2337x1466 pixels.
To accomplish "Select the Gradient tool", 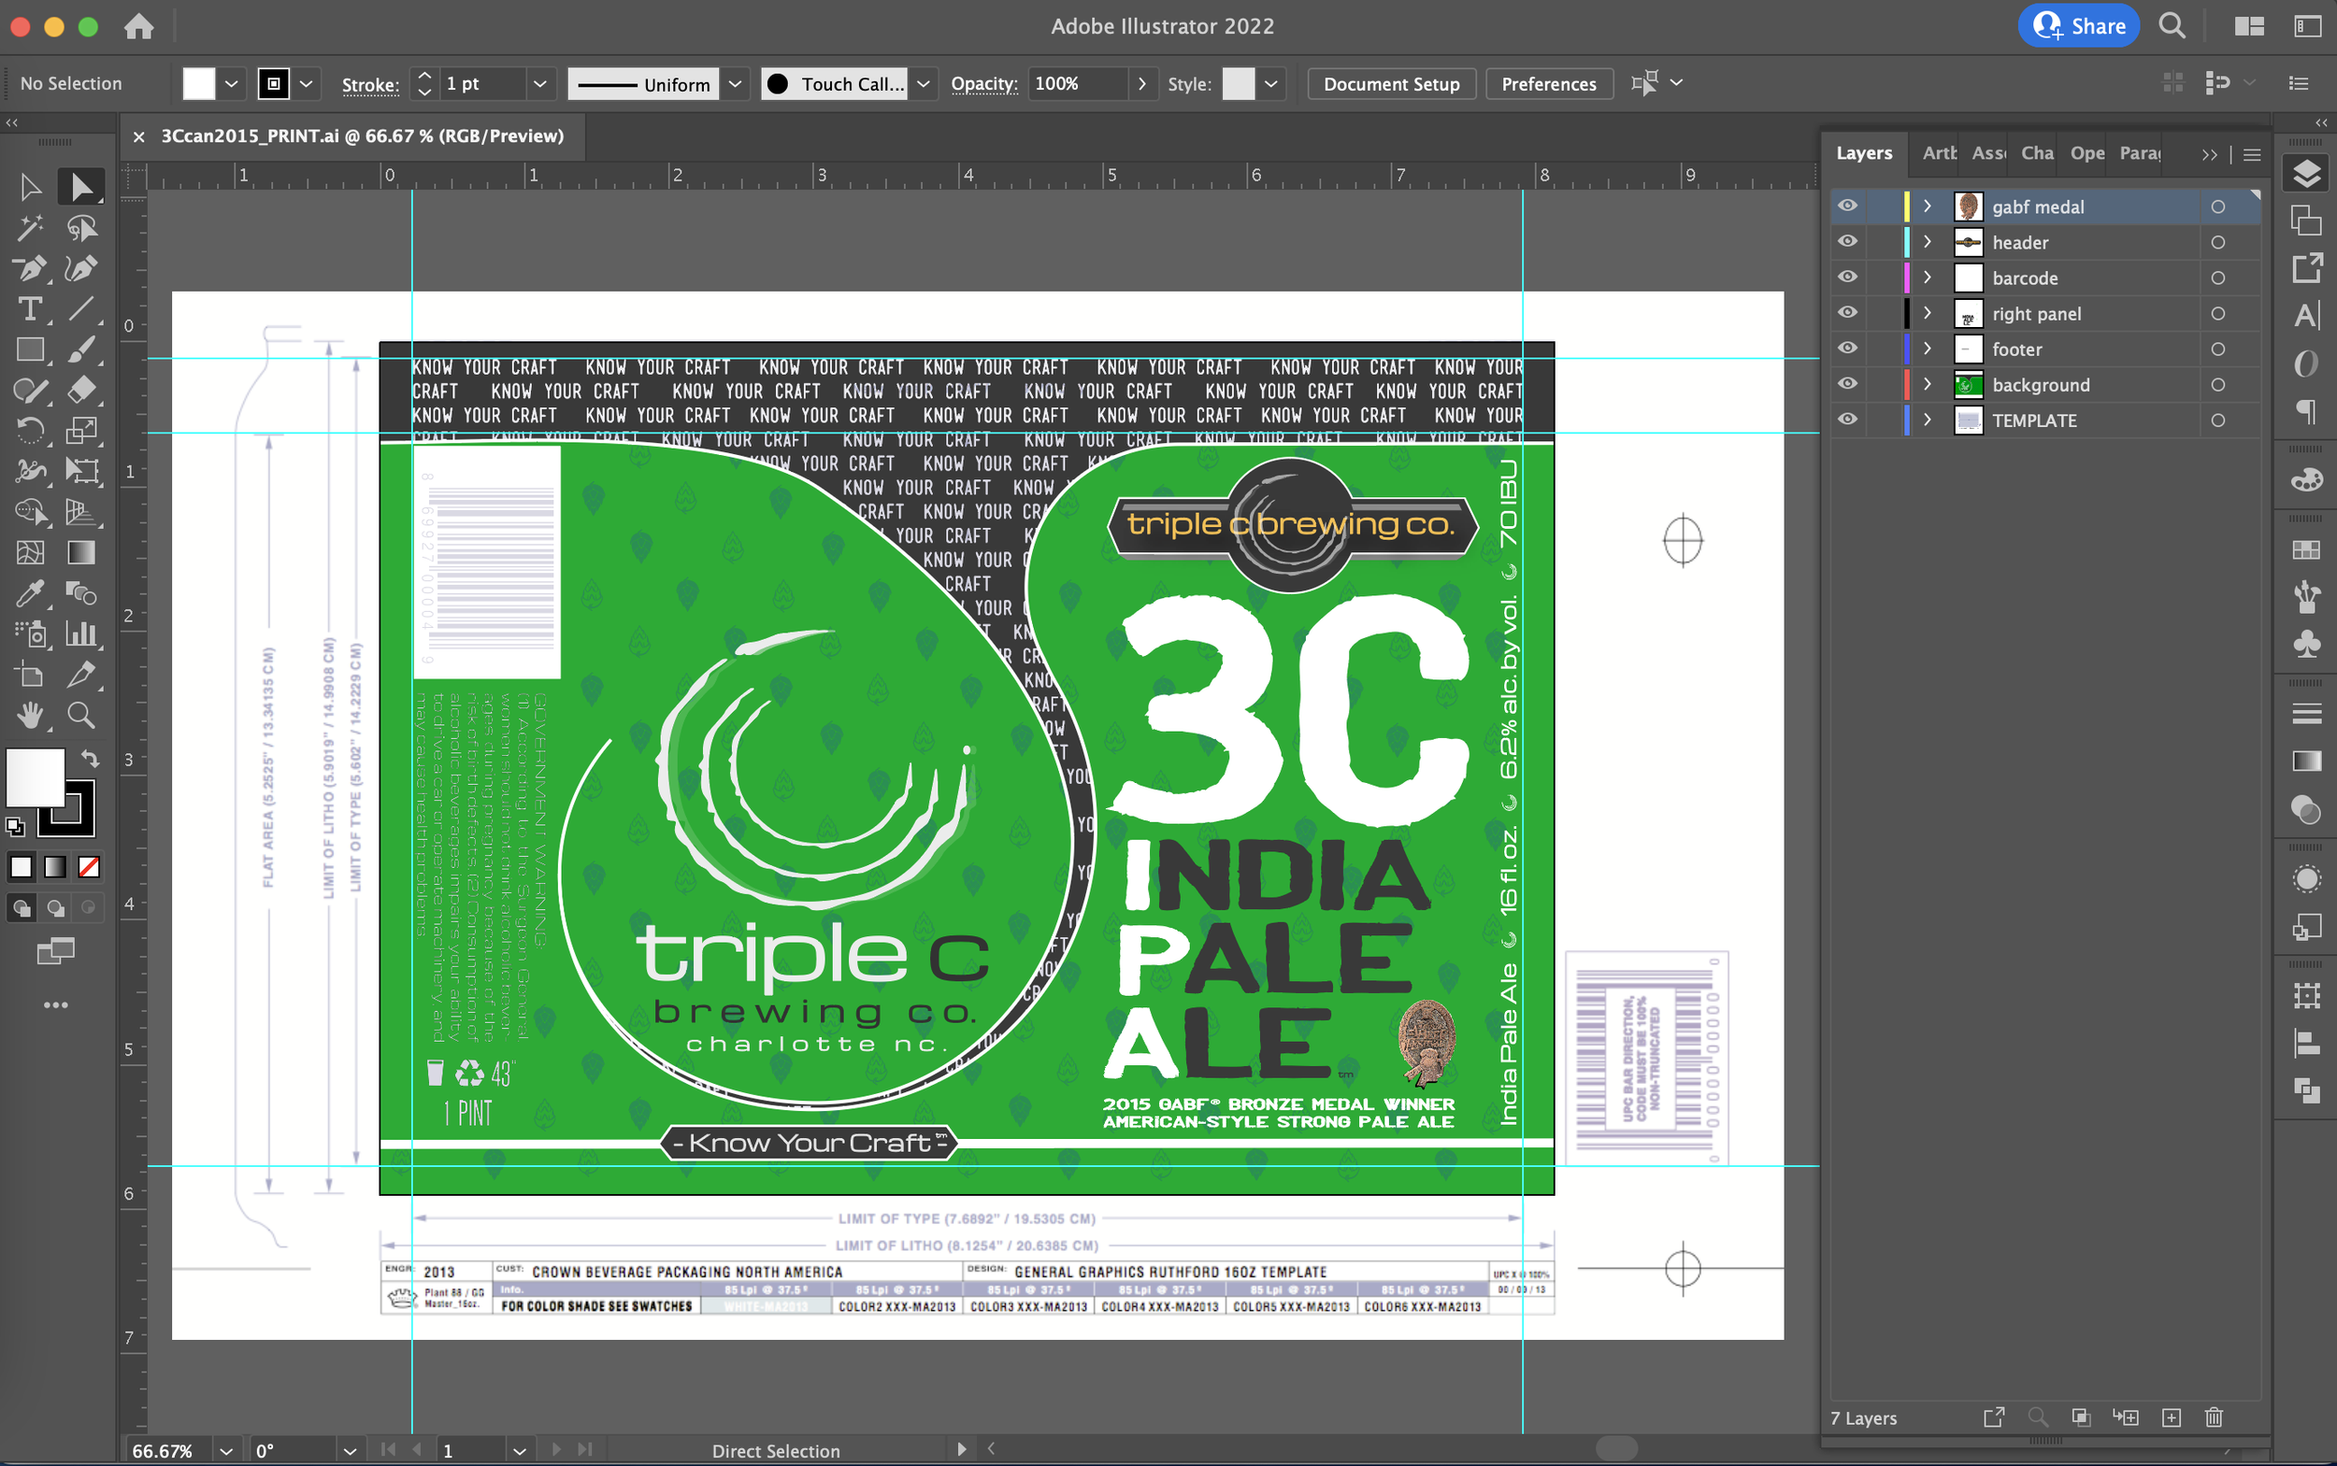I will pyautogui.click(x=80, y=552).
